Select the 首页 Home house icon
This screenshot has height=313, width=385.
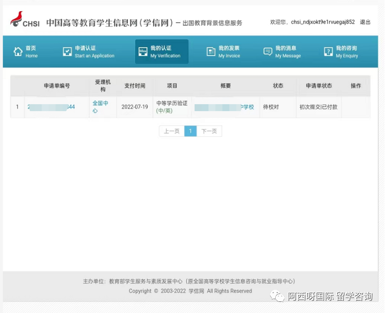pos(17,51)
